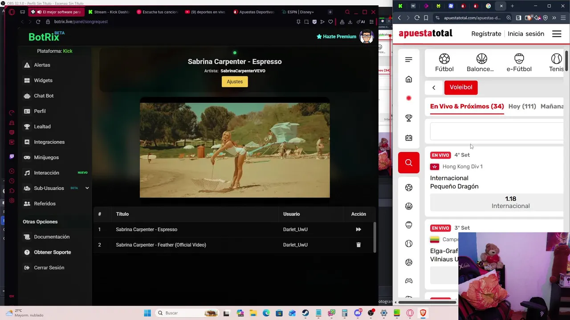
Task: Open Referidos in BotRix sidebar
Action: [x=45, y=204]
